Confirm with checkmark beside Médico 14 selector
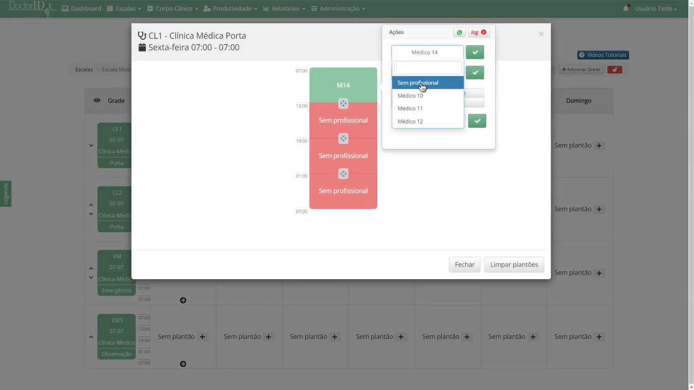Image resolution: width=694 pixels, height=390 pixels. coord(475,52)
